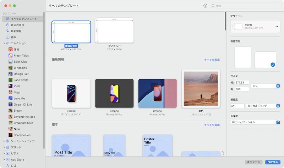The height and width of the screenshot is (168, 284).
Task: Open the 最近の項目 clock icon
Action: tap(8, 25)
